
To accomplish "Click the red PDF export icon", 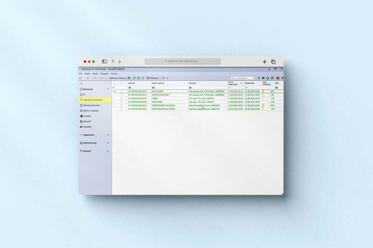I will [278, 78].
